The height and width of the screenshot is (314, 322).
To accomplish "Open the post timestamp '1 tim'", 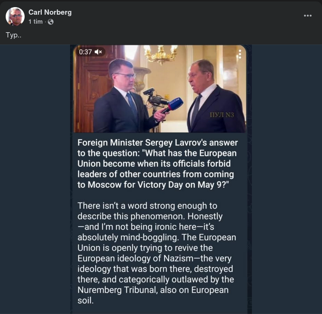I will [36, 22].
